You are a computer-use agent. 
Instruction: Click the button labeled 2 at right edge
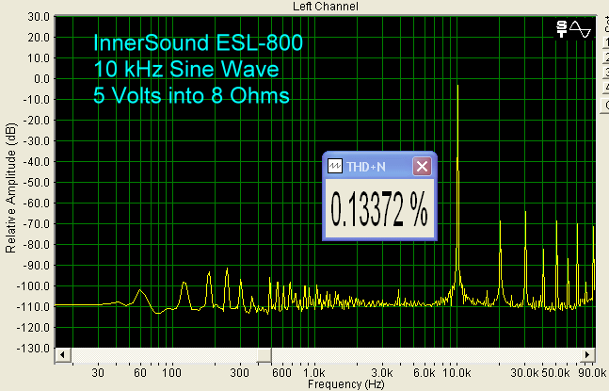[x=606, y=57]
